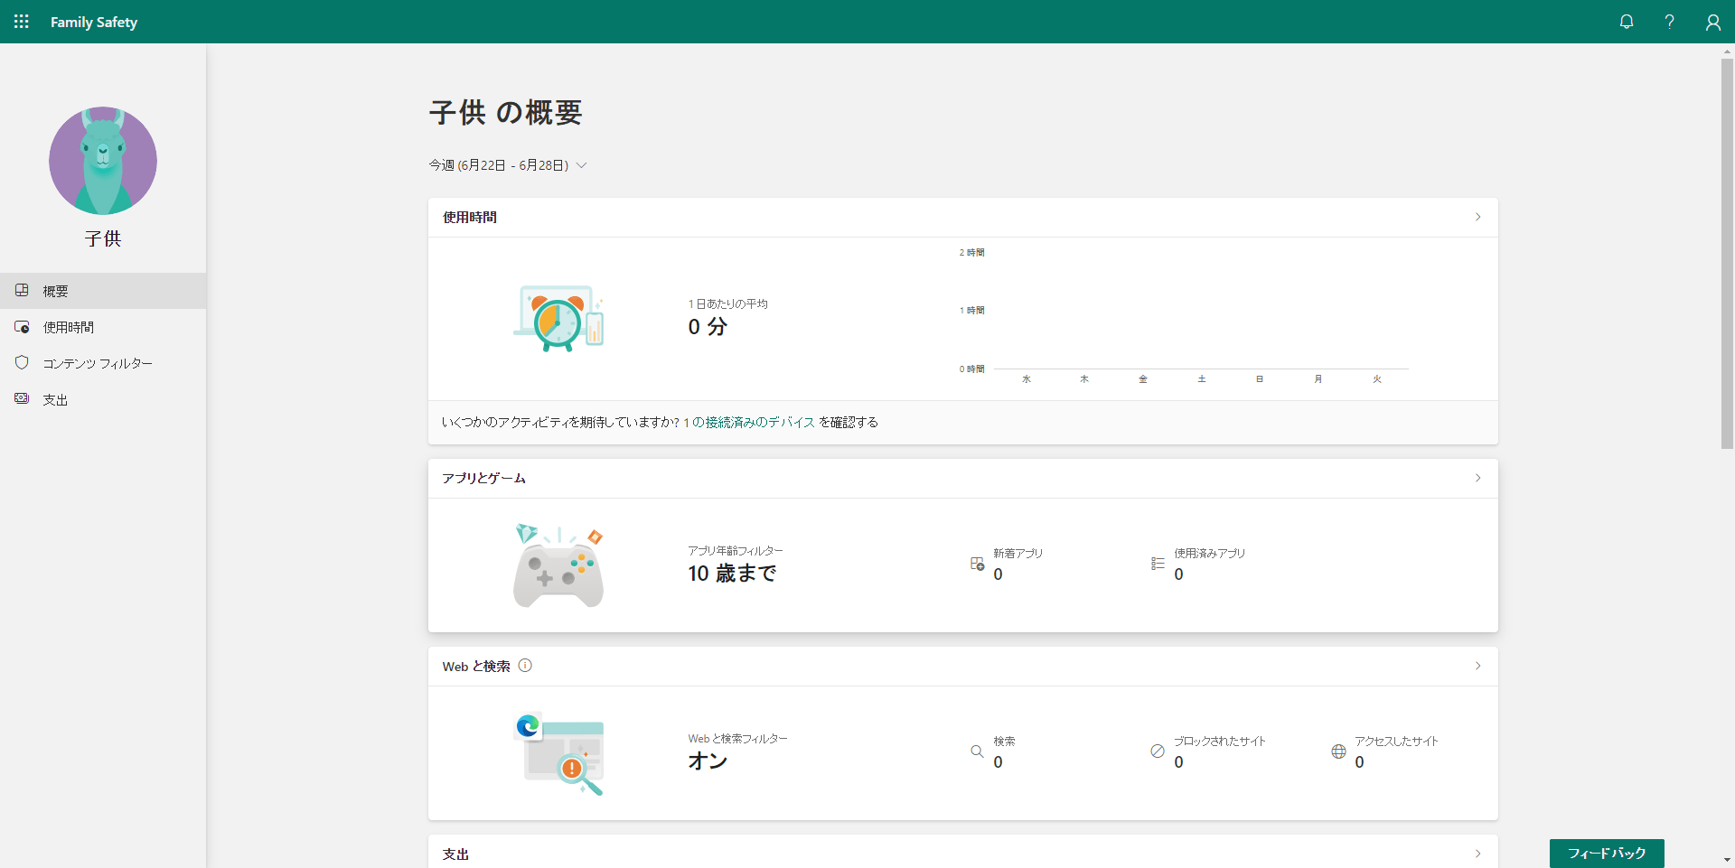Screen dimensions: 1735x868
Task: Click the 子供 llama avatar
Action: click(x=103, y=161)
